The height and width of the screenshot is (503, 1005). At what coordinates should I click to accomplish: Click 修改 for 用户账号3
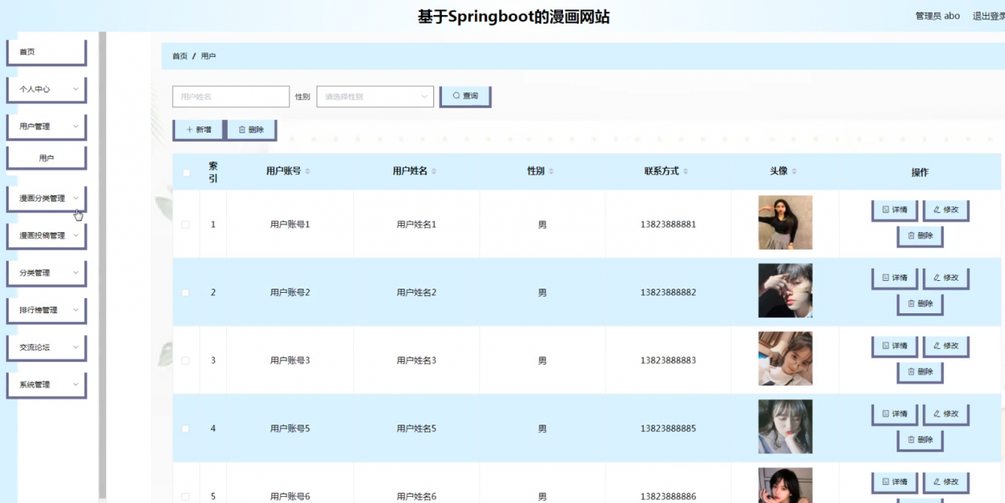pyautogui.click(x=945, y=346)
